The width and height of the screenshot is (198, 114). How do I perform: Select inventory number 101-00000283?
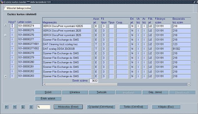(x=29, y=76)
